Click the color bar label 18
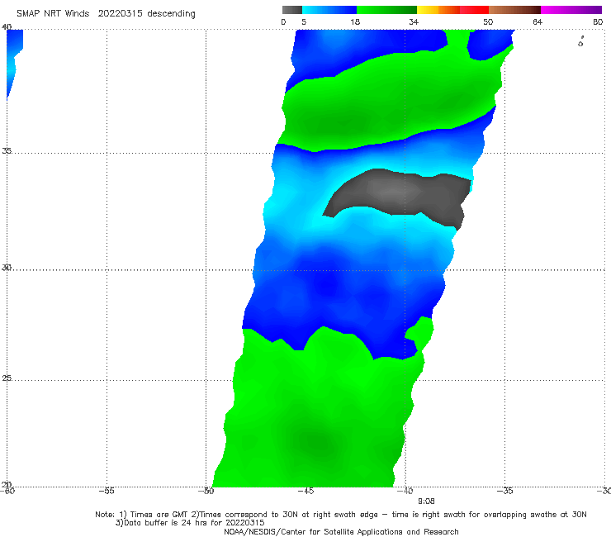Image resolution: width=611 pixels, height=537 pixels. point(355,22)
